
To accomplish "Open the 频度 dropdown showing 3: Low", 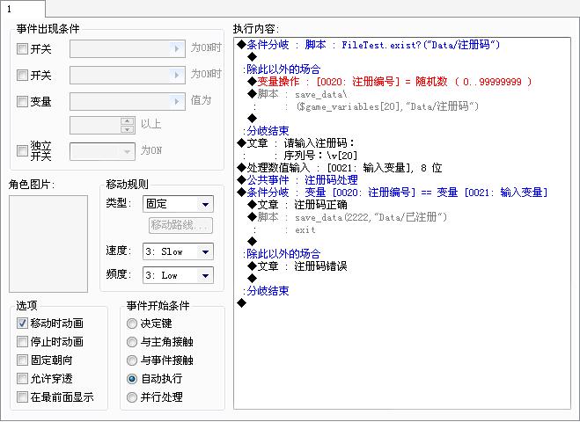I will pyautogui.click(x=178, y=275).
